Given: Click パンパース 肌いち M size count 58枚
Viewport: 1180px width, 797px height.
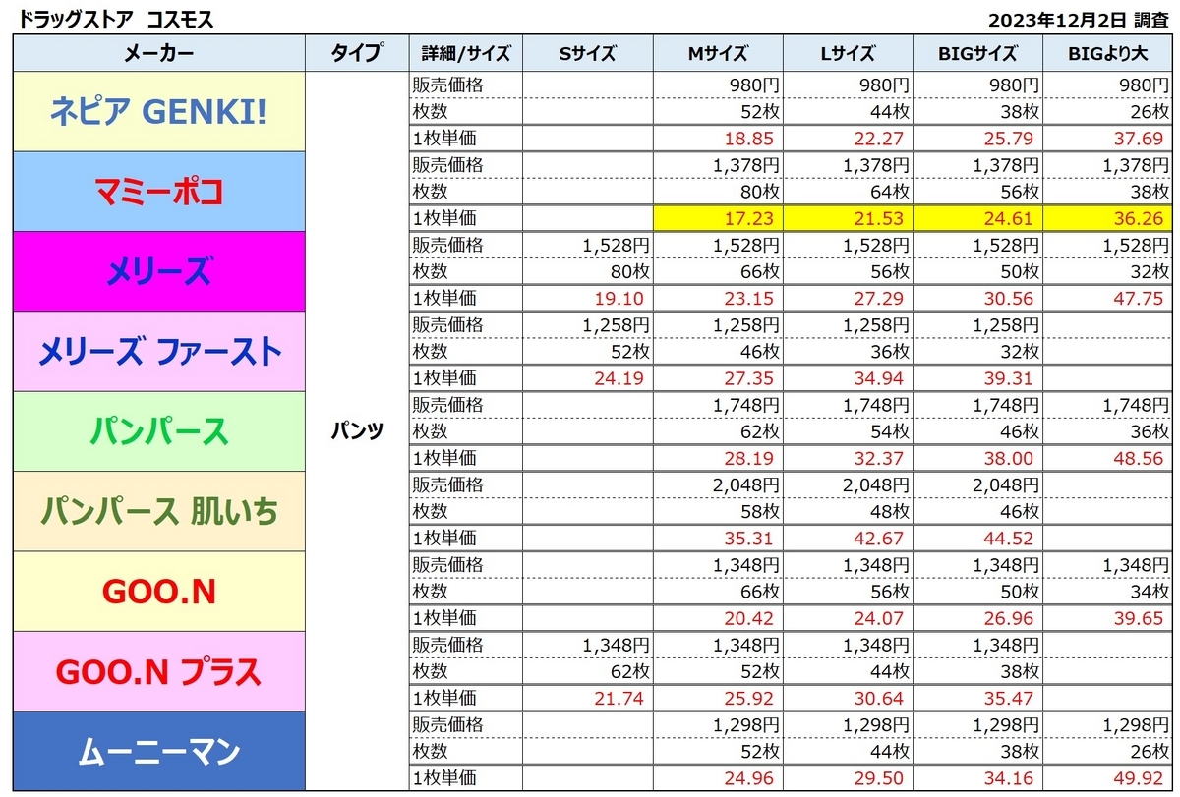Looking at the screenshot, I should [x=761, y=511].
